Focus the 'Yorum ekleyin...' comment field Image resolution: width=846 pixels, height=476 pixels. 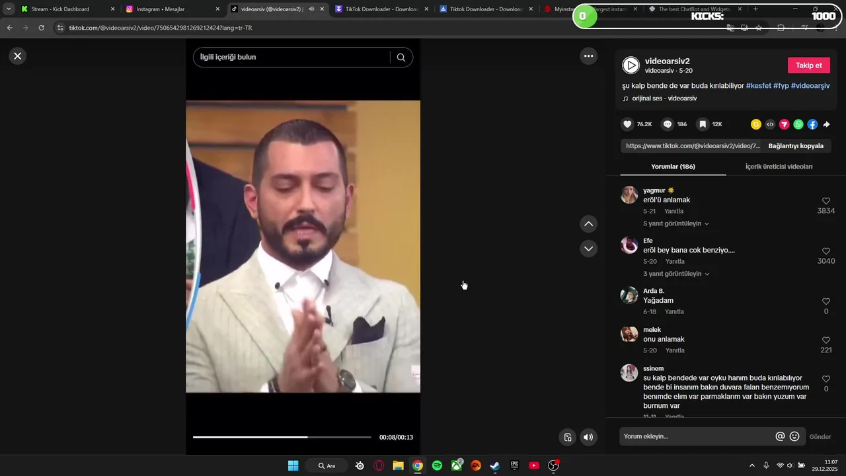(x=697, y=436)
